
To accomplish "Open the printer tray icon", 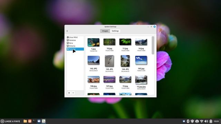I will click(197, 121).
